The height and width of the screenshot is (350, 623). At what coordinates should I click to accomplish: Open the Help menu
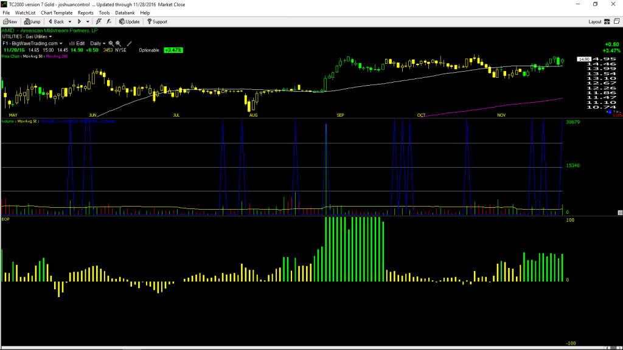pyautogui.click(x=145, y=13)
